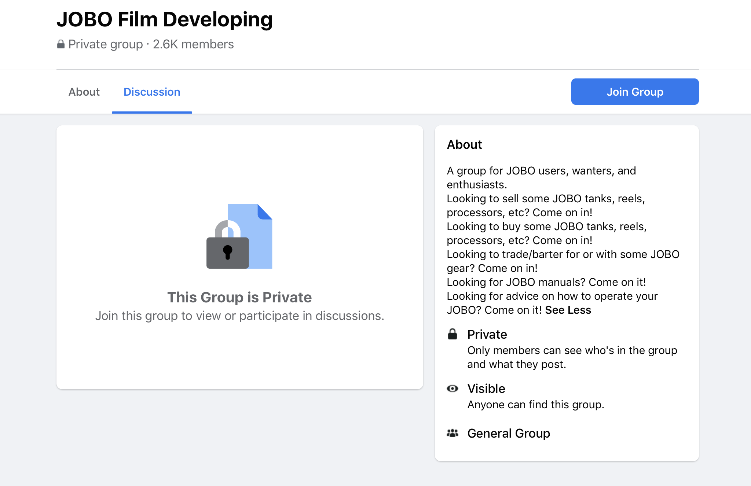Click the JOBO Film Developing title
This screenshot has height=486, width=751.
click(165, 19)
